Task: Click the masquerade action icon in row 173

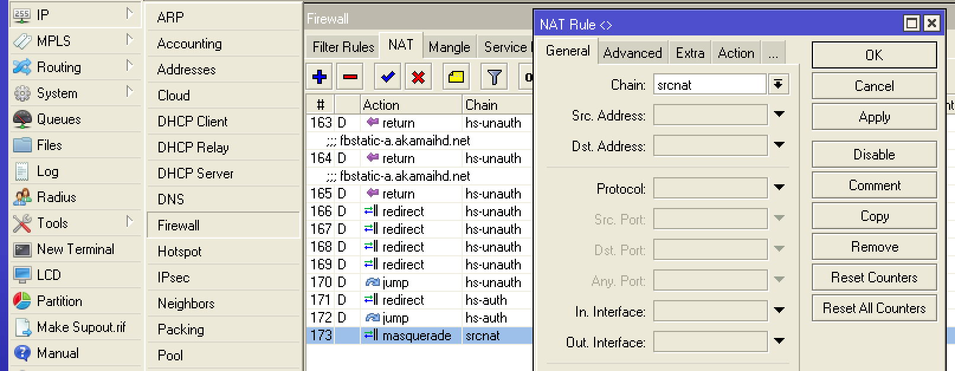Action: (371, 335)
